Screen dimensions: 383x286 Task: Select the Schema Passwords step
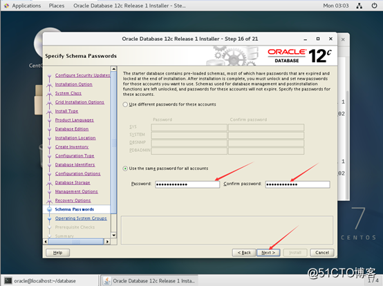(x=74, y=209)
